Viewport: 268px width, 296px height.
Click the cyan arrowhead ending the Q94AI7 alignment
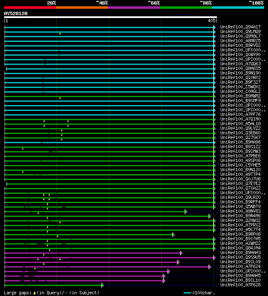(214, 27)
